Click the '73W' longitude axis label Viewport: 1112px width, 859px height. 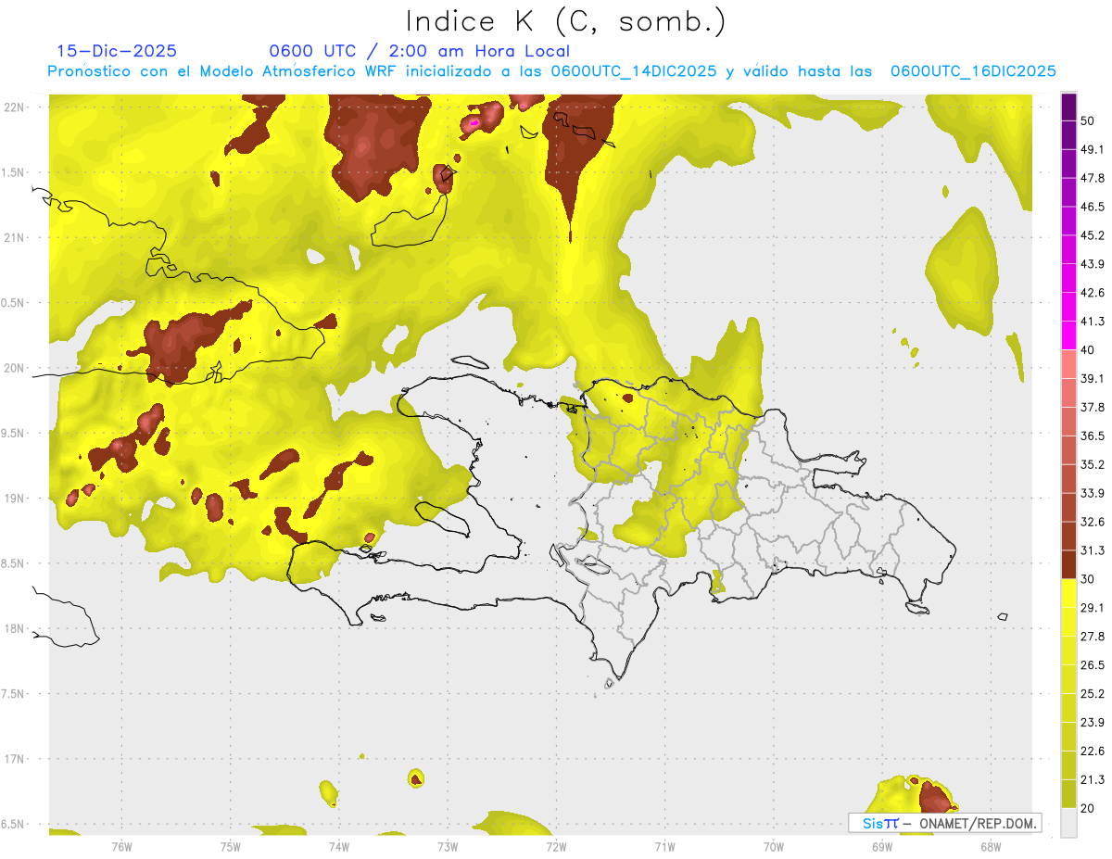(x=447, y=847)
